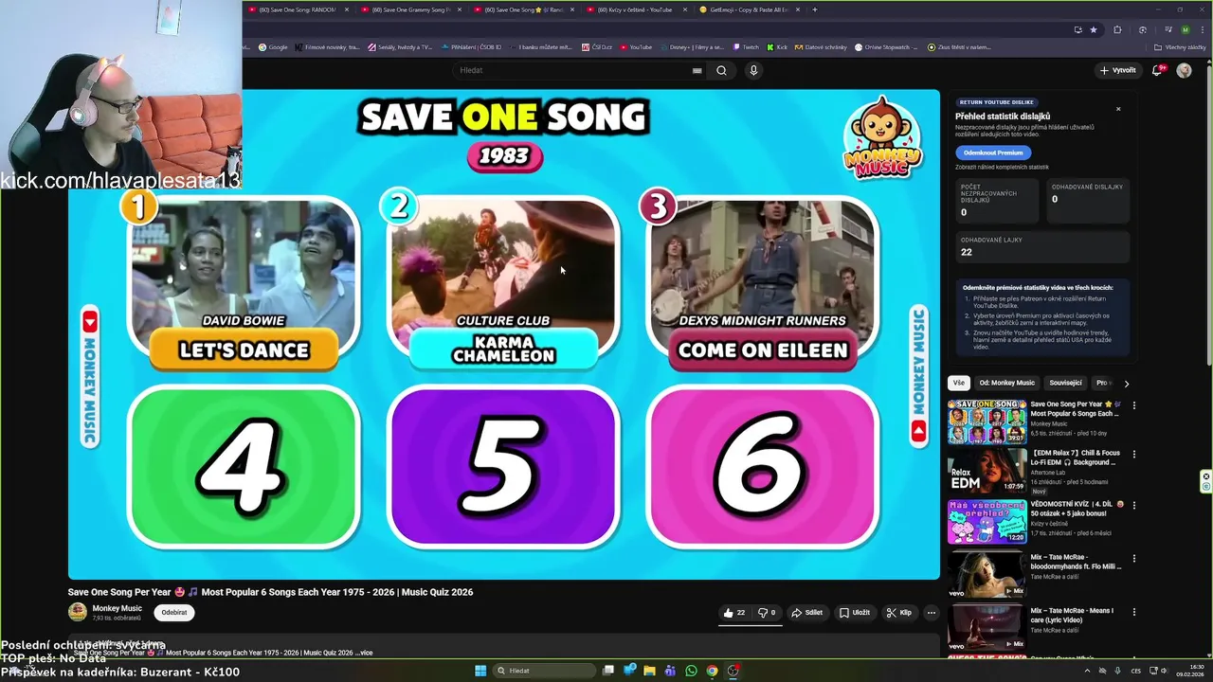Click the YouTube search magnifier button
The image size is (1213, 682).
point(721,70)
